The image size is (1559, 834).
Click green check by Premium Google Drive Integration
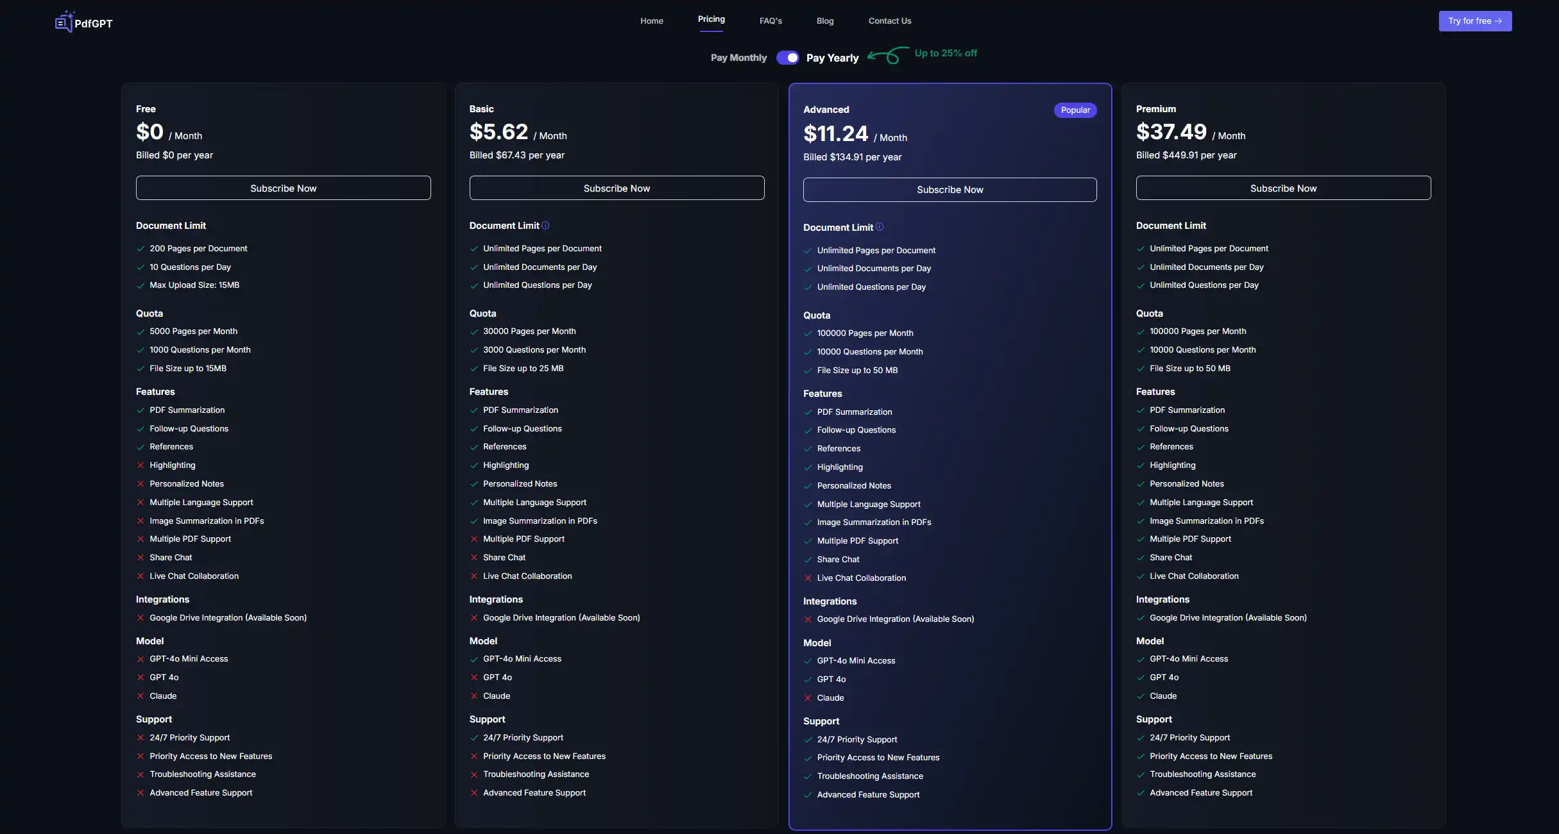coord(1141,618)
